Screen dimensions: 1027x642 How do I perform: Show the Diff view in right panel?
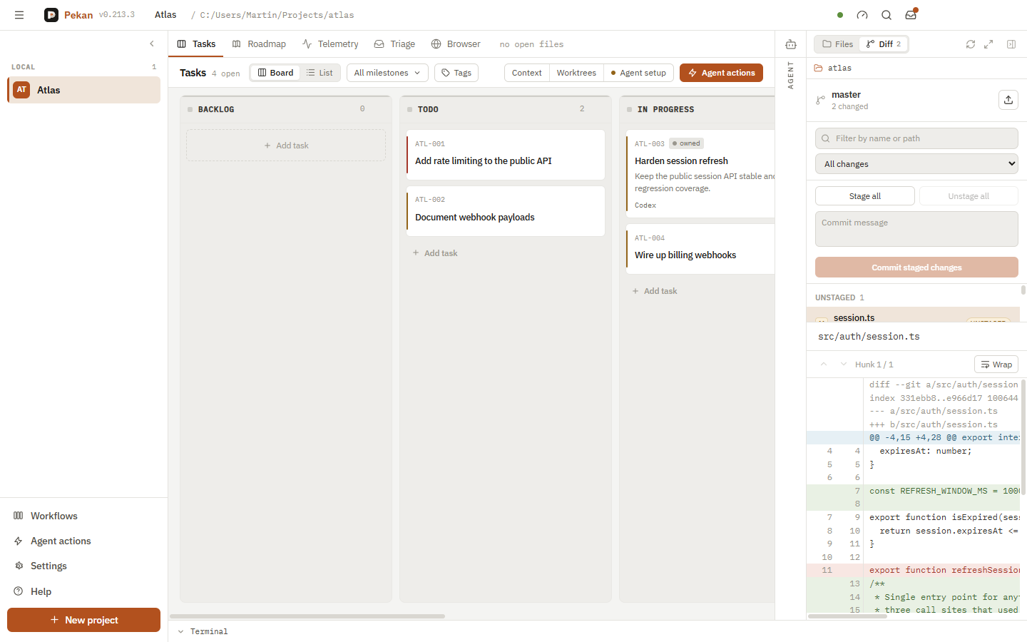[x=884, y=44]
